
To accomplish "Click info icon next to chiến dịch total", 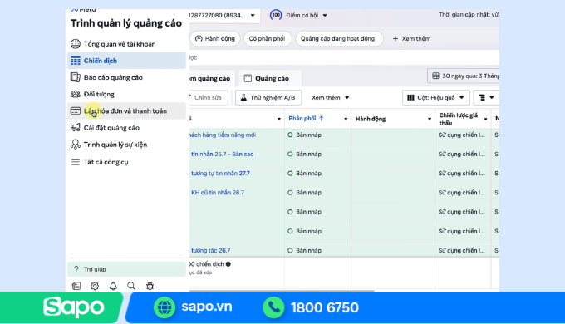I will click(x=228, y=264).
